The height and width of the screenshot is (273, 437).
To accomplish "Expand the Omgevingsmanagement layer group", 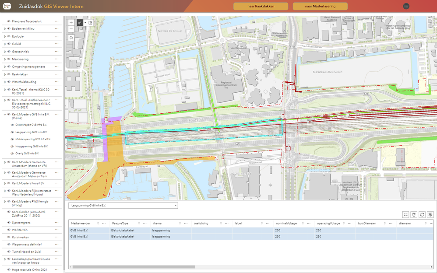I will click(5, 66).
